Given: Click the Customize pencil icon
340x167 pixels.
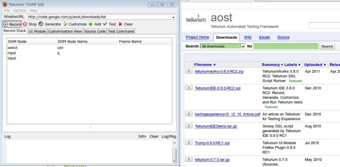Looking at the screenshot, I should coord(65,24).
